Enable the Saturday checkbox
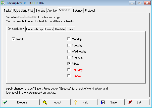This screenshot has width=152, height=108. coord(69,70)
